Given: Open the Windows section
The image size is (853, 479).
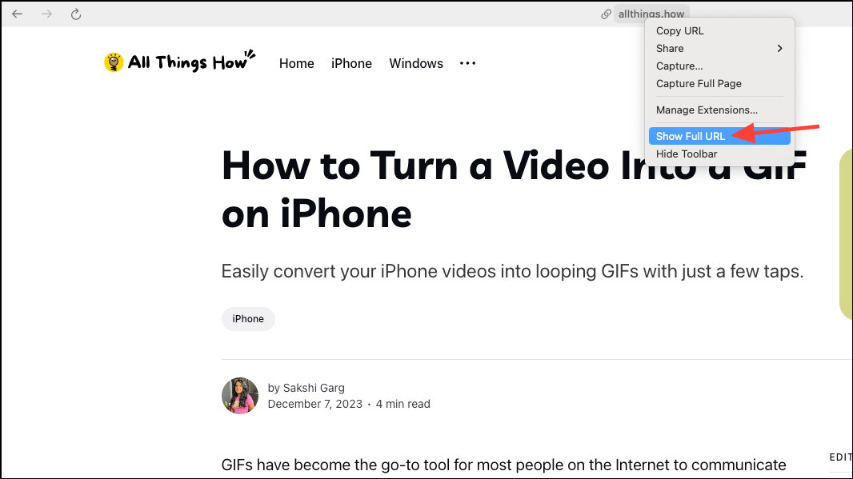Looking at the screenshot, I should pos(416,63).
